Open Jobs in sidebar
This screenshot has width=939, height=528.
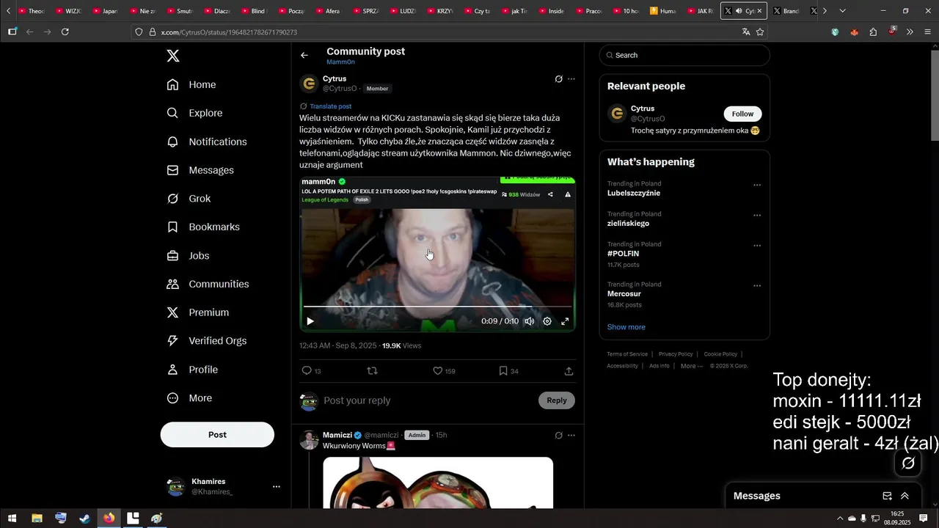[x=188, y=256]
